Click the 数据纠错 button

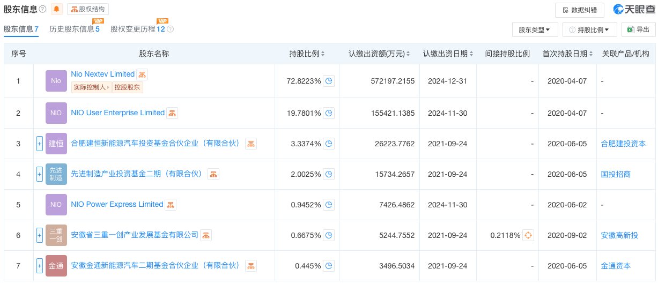[580, 10]
